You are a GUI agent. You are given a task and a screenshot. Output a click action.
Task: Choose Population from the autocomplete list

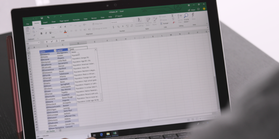click(x=76, y=55)
